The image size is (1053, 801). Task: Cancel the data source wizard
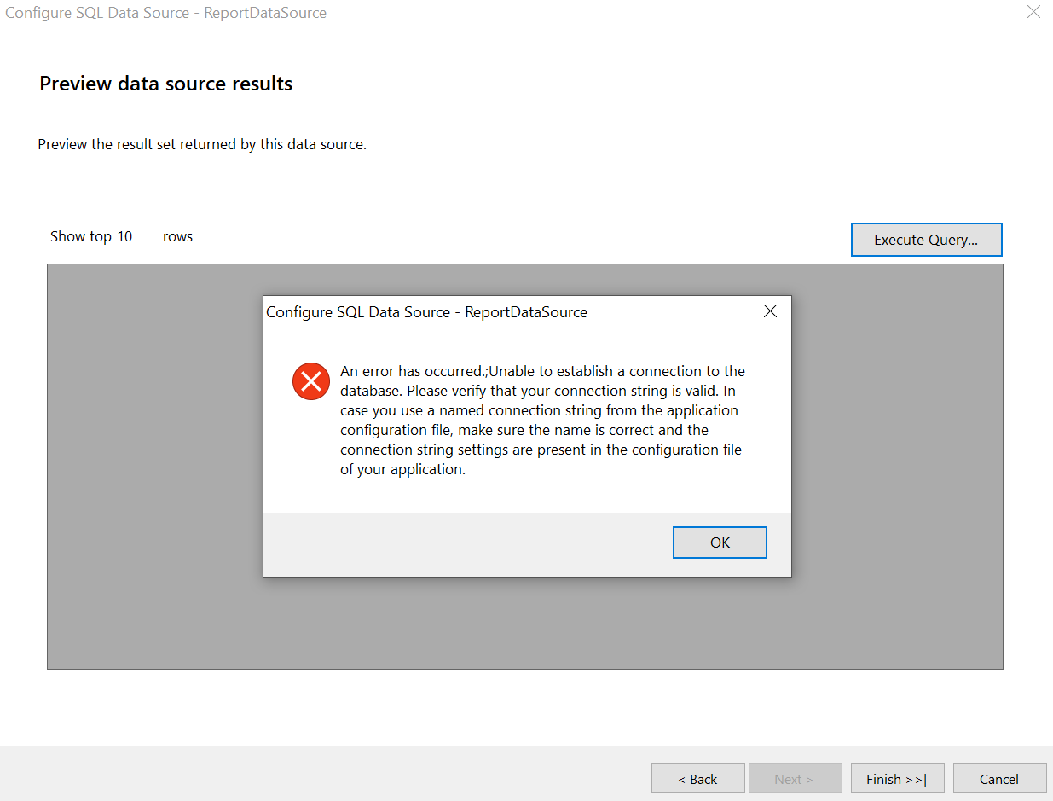999,779
